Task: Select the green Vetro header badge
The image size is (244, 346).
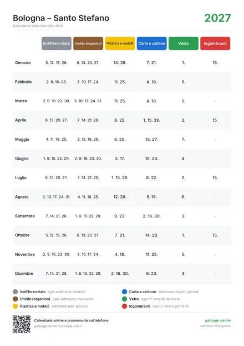Action: [x=184, y=43]
